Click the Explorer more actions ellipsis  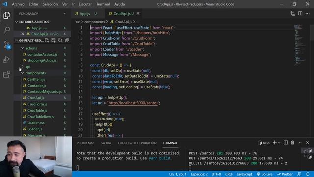pos(64,13)
